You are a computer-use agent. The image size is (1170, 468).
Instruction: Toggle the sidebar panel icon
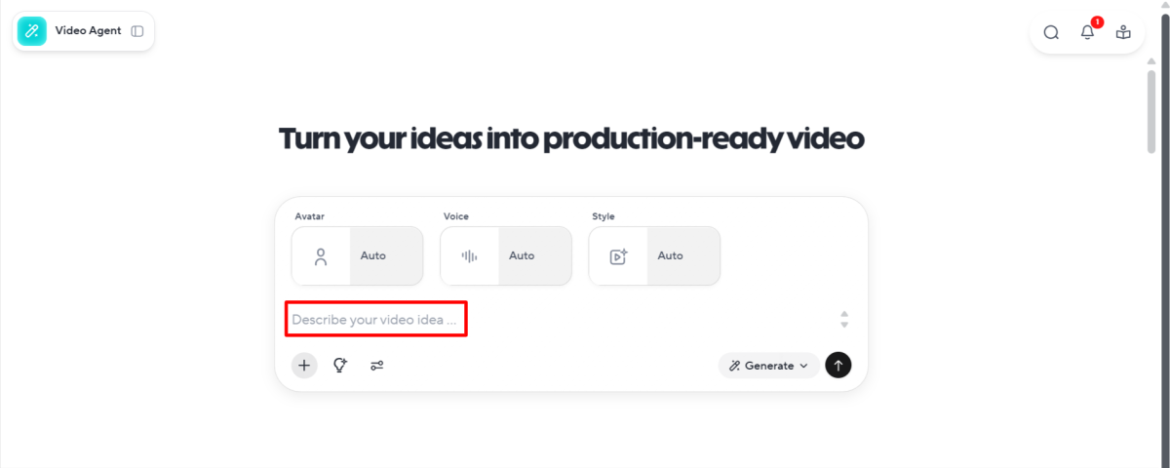click(x=137, y=31)
